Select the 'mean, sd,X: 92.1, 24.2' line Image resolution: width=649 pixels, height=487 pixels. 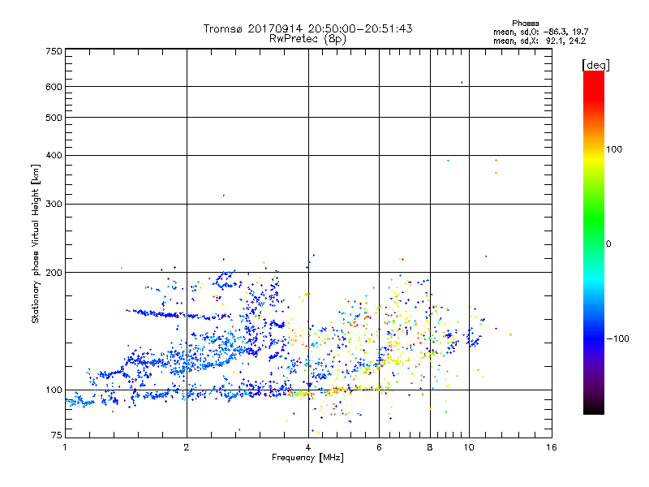(539, 41)
